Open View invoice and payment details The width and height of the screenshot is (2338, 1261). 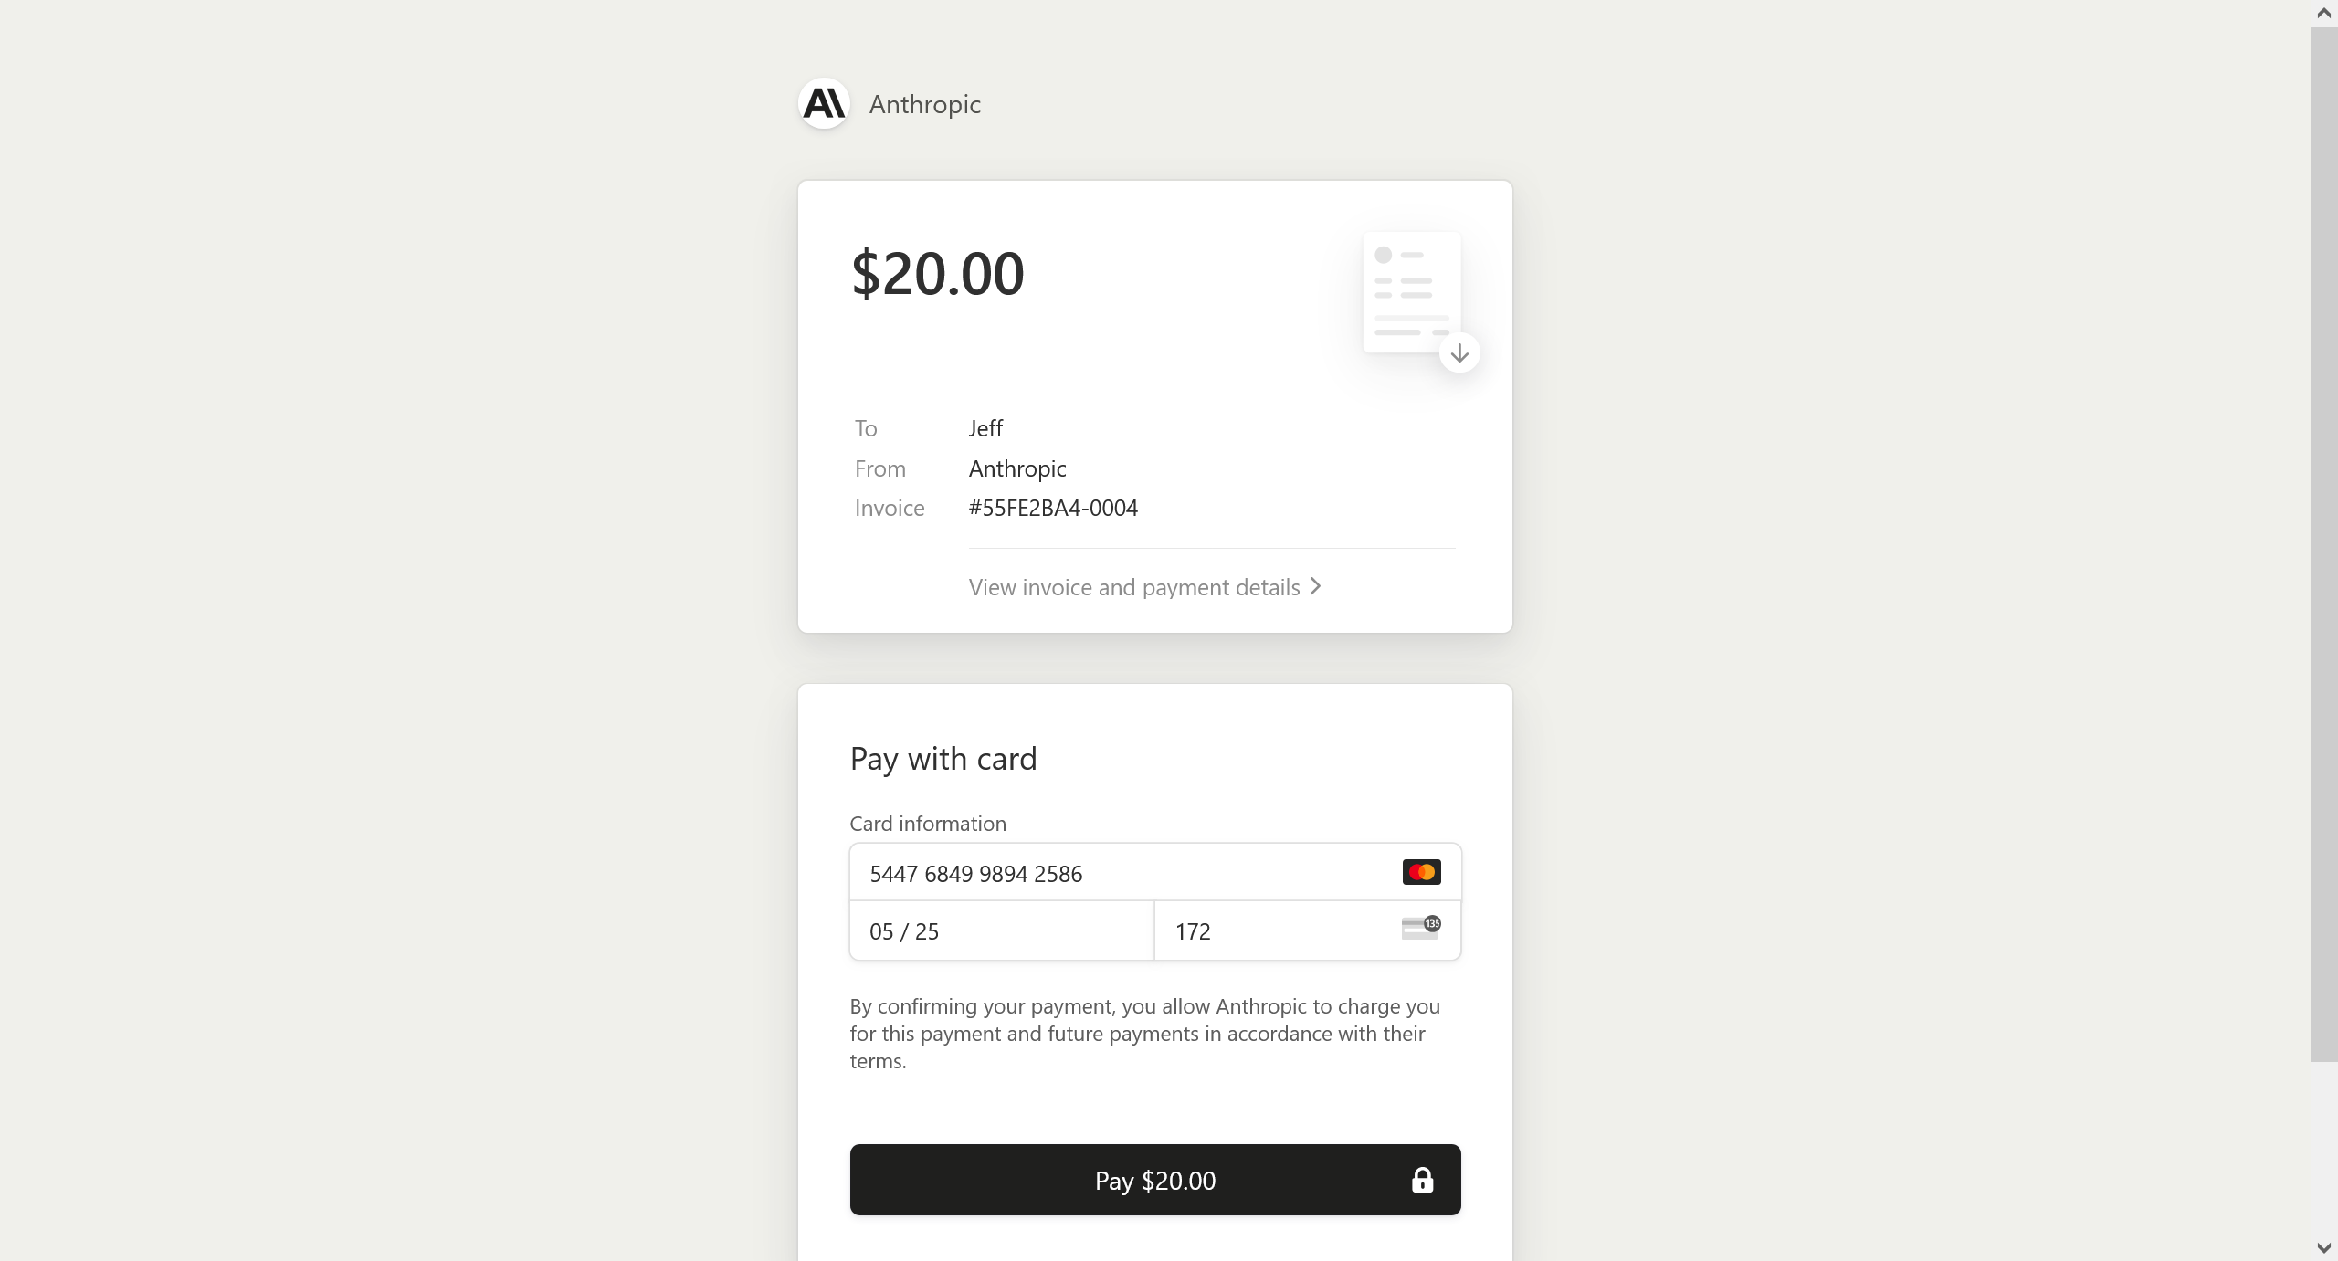pyautogui.click(x=1134, y=587)
